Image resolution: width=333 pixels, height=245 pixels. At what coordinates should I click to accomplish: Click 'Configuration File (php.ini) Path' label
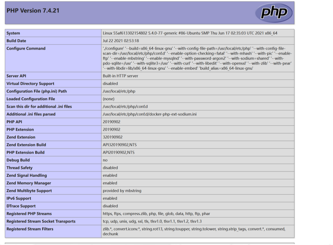click(37, 91)
